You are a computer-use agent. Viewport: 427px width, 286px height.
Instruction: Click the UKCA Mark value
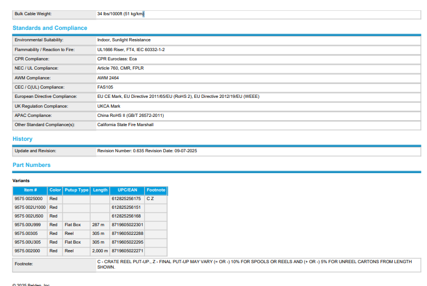coord(109,106)
